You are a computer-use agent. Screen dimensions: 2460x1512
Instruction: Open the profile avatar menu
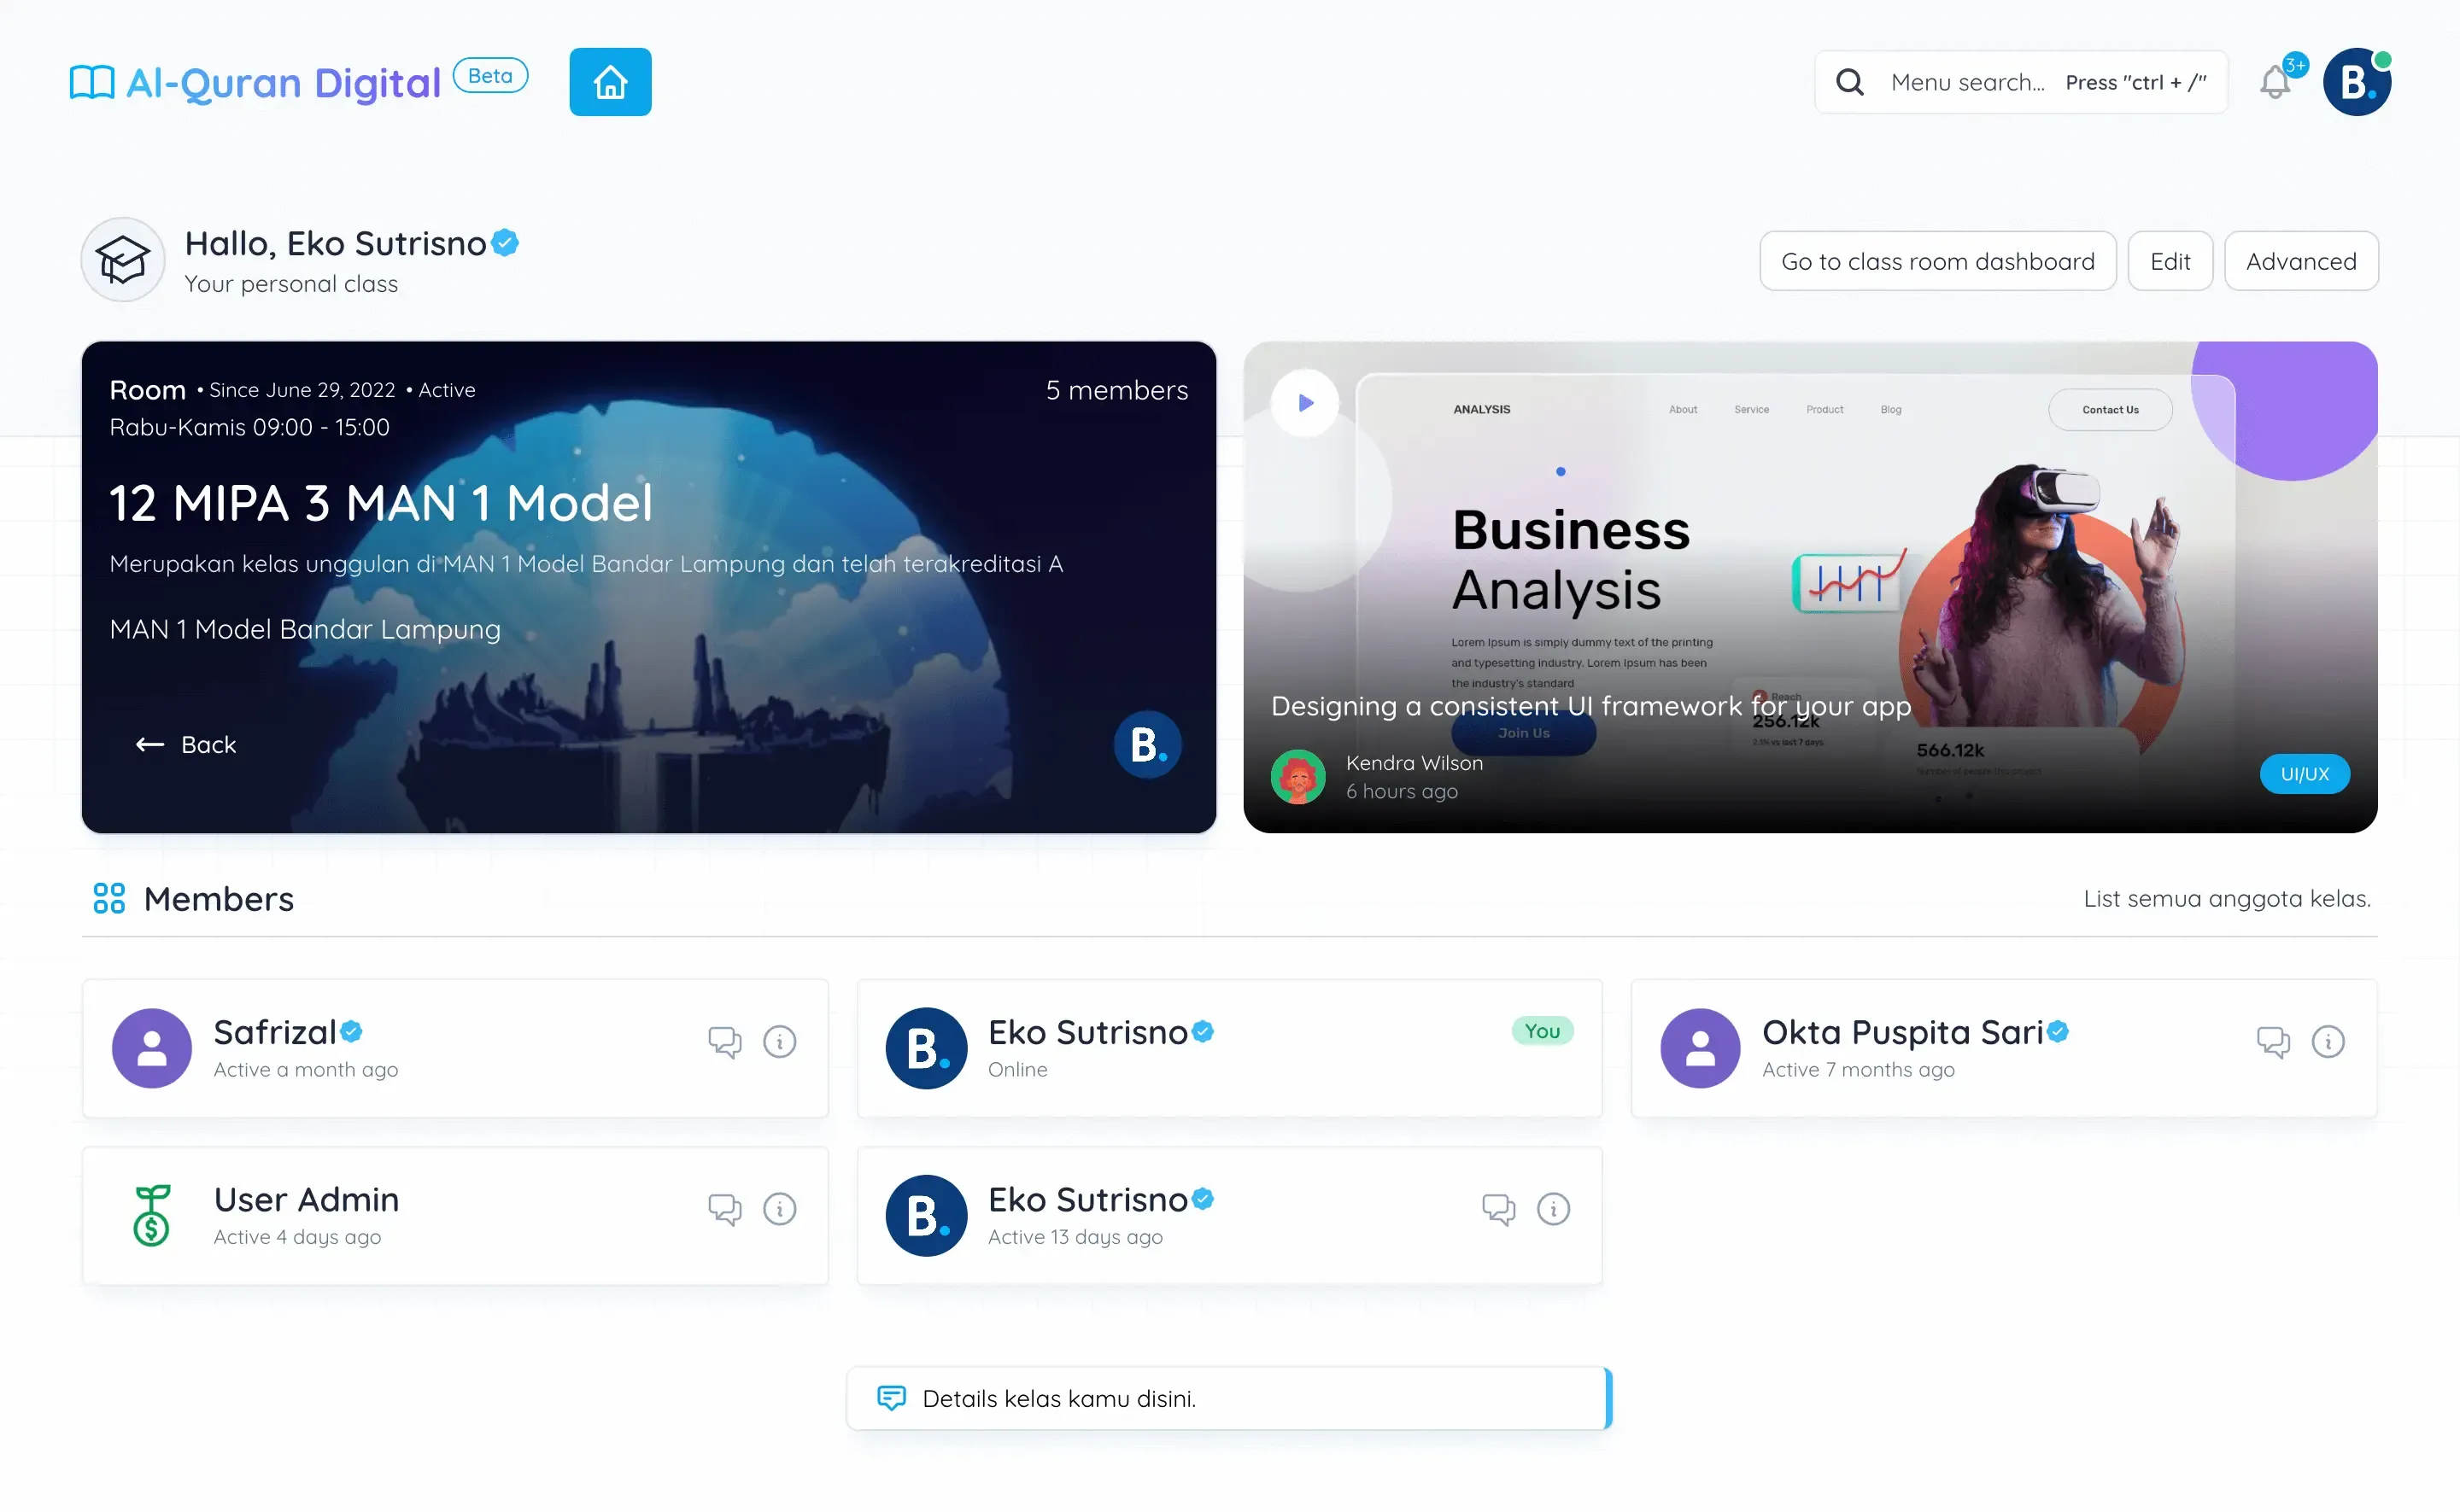click(x=2357, y=82)
